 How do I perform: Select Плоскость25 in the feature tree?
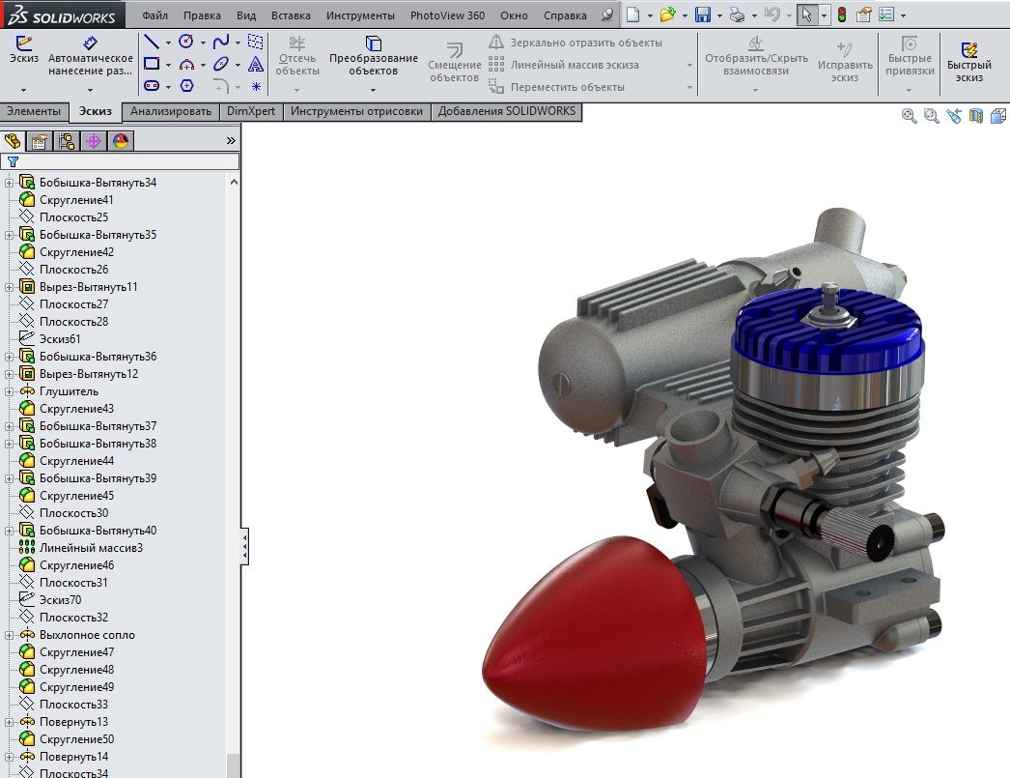pos(73,217)
